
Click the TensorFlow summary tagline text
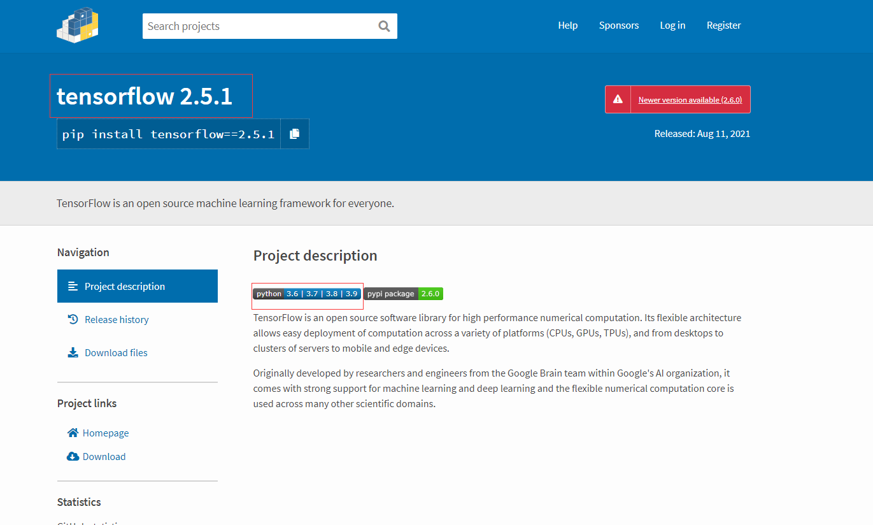(x=225, y=203)
